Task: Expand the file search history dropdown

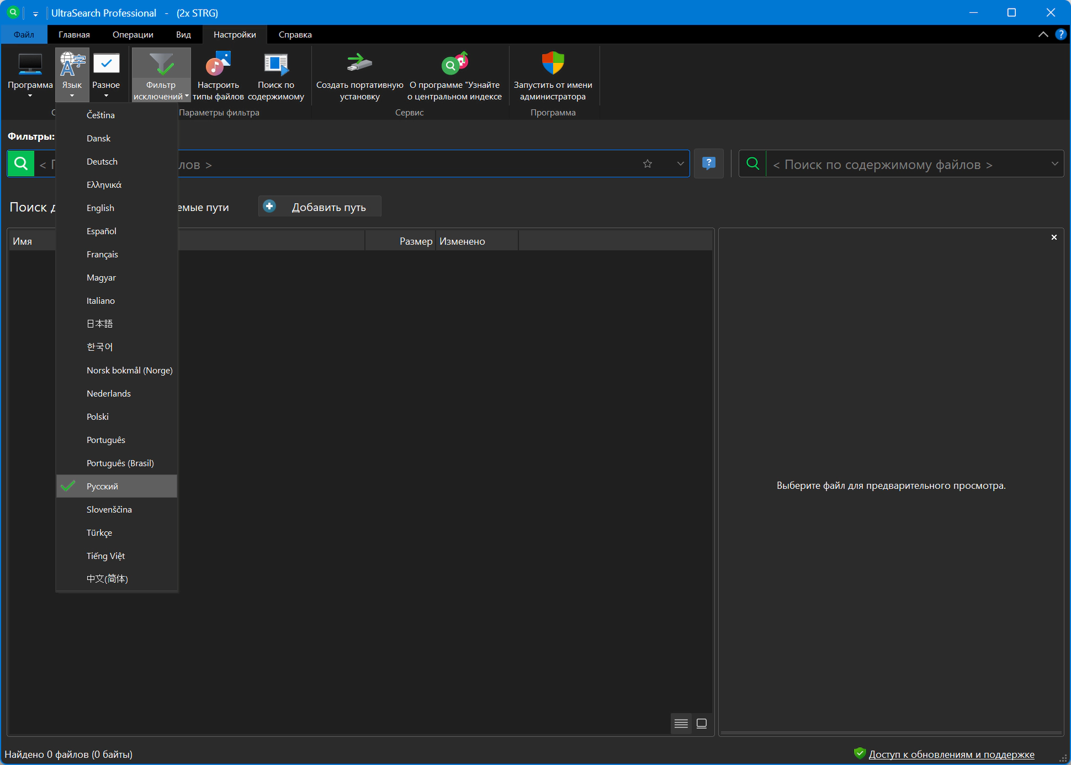Action: (x=680, y=163)
